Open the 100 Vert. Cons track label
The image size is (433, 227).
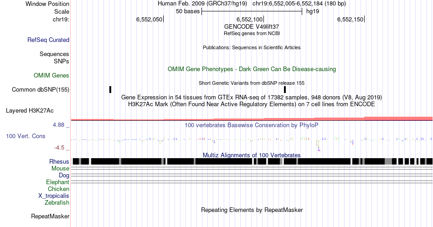pyautogui.click(x=26, y=136)
